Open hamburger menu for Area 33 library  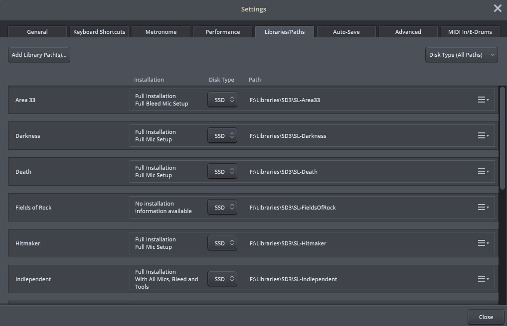pos(483,100)
